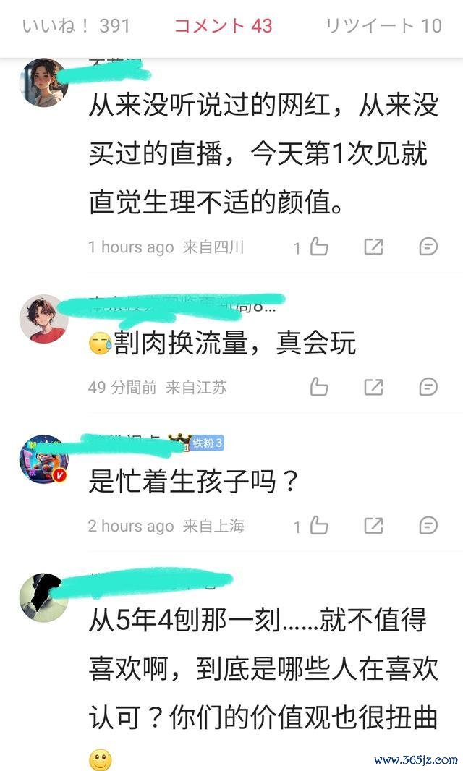The image size is (463, 771).
Task: Open the red-shirt boy avatar
Action: click(44, 319)
